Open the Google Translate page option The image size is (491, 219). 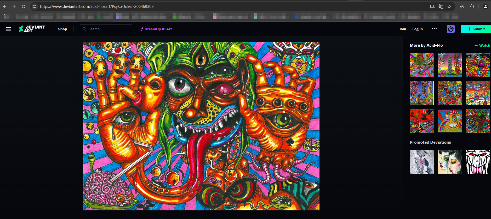tap(441, 7)
